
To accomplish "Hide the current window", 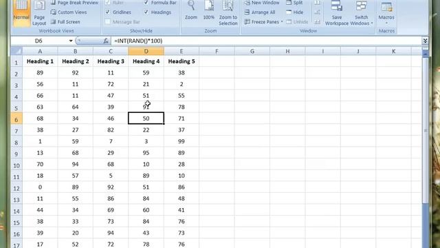I will pos(295,12).
